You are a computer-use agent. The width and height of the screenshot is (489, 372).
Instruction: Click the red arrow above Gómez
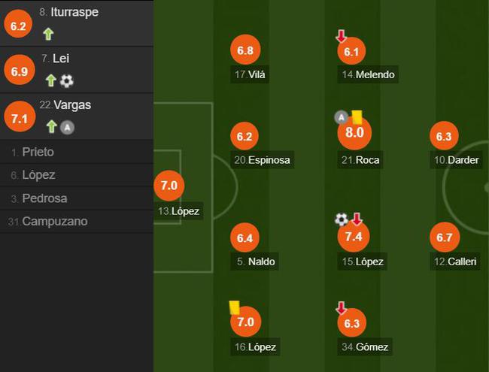tap(342, 308)
